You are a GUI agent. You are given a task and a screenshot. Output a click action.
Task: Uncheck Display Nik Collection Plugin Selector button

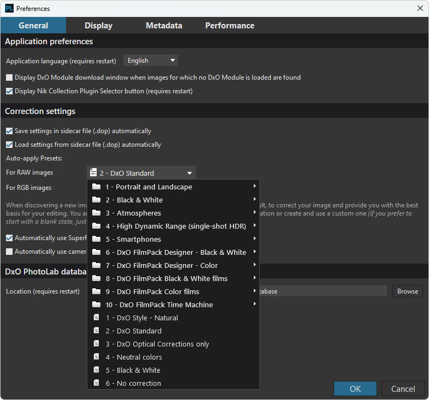coord(9,91)
